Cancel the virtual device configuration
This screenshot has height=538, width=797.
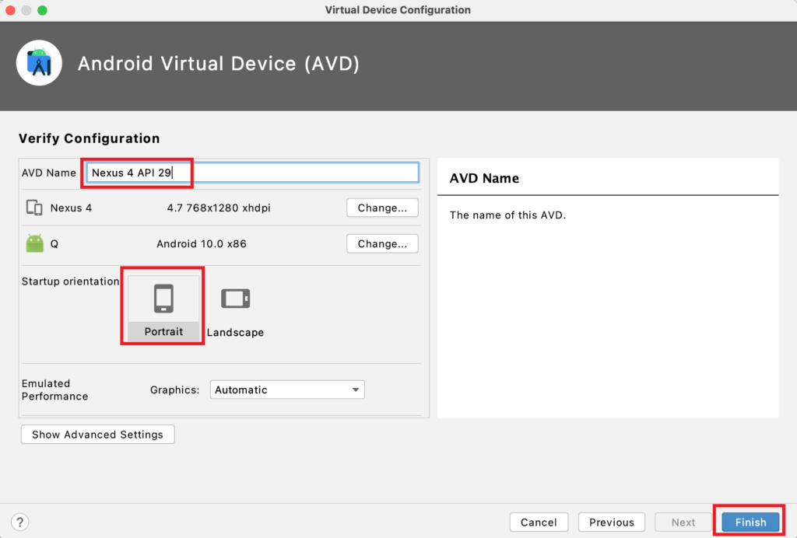click(x=539, y=522)
